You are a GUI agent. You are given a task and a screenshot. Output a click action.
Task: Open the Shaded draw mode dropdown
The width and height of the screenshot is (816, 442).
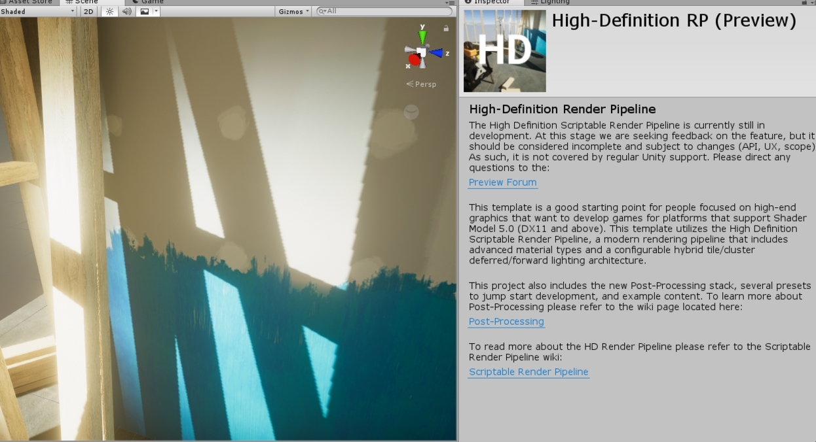click(x=37, y=11)
